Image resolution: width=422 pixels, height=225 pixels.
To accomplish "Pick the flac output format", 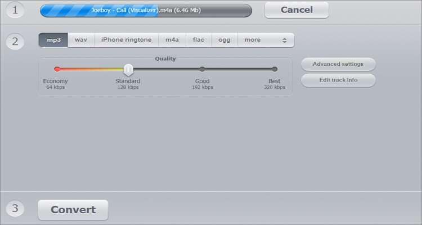I will (x=199, y=40).
